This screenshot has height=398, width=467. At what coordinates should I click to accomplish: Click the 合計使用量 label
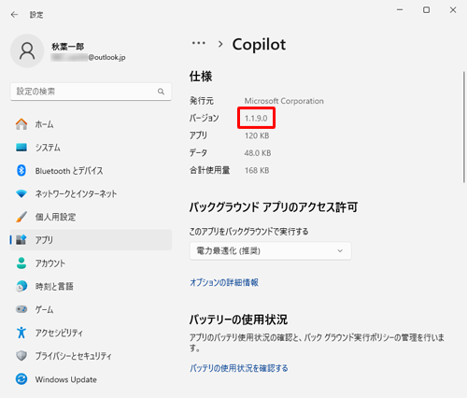click(x=210, y=171)
